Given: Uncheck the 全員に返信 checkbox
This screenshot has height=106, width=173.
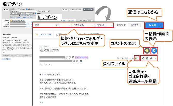Looking at the screenshot, I should [x=27, y=9].
